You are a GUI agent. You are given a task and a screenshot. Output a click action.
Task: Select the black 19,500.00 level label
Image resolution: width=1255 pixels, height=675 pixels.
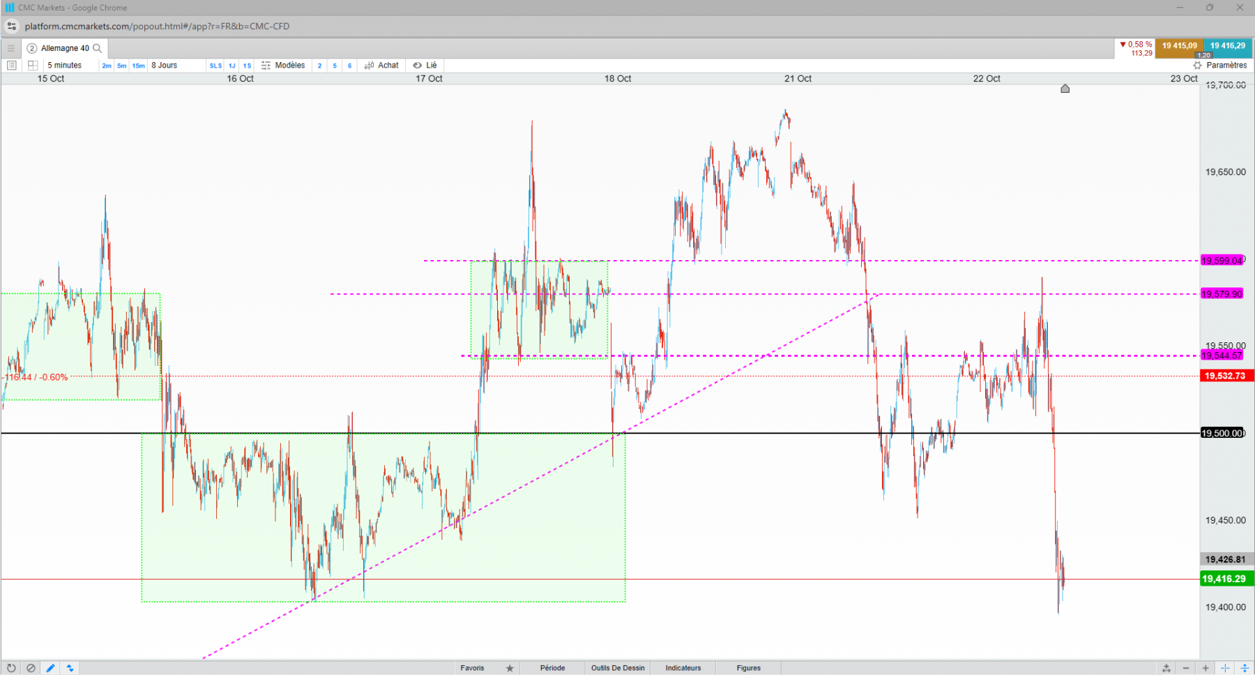coord(1222,433)
